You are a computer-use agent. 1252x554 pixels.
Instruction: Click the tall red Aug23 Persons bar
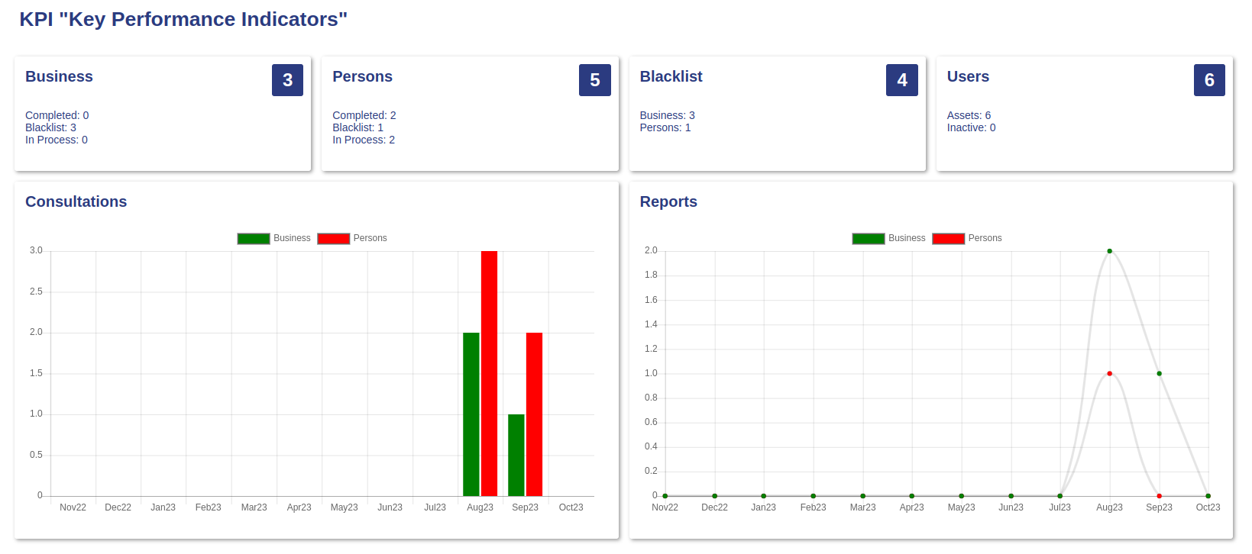tap(489, 373)
